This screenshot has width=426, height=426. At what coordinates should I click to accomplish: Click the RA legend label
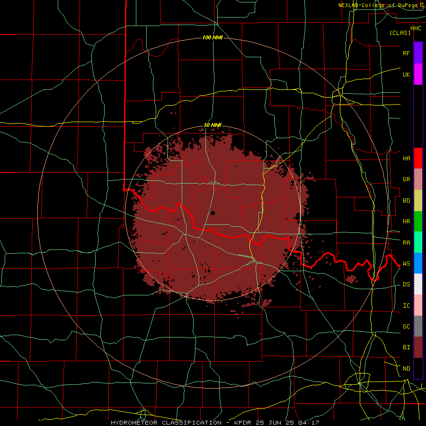click(406, 243)
